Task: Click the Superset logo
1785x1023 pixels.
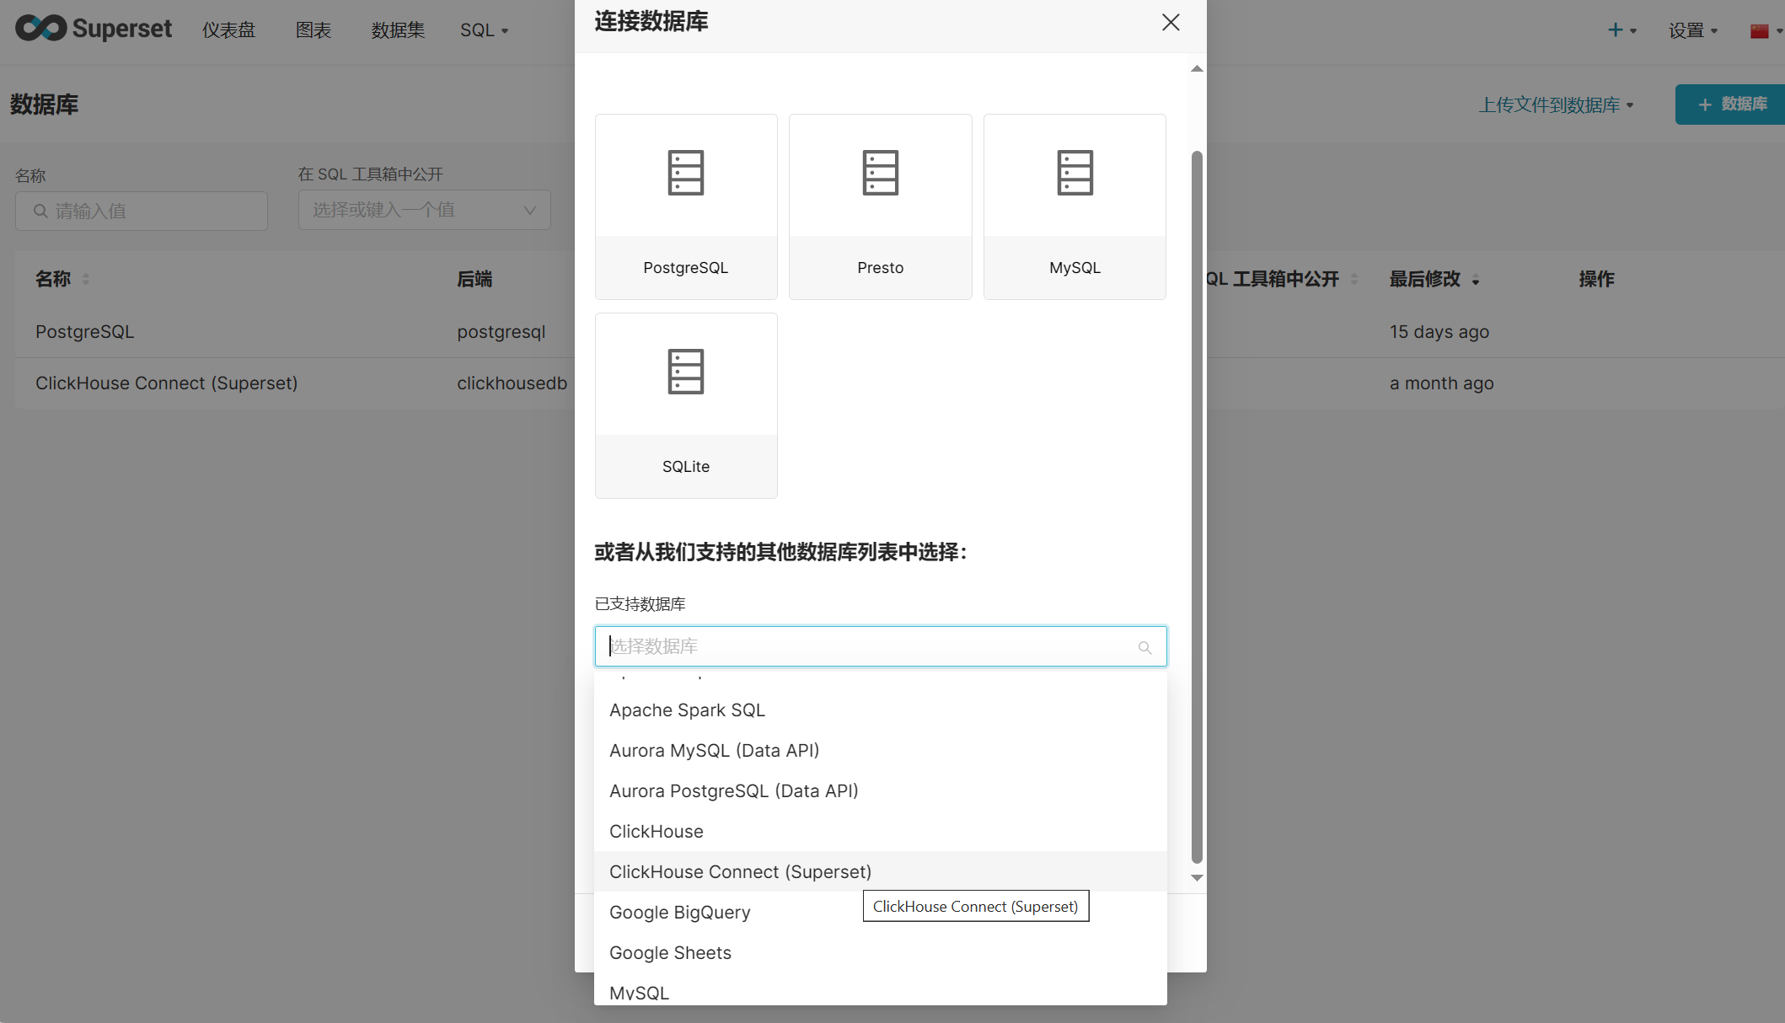Action: [94, 29]
